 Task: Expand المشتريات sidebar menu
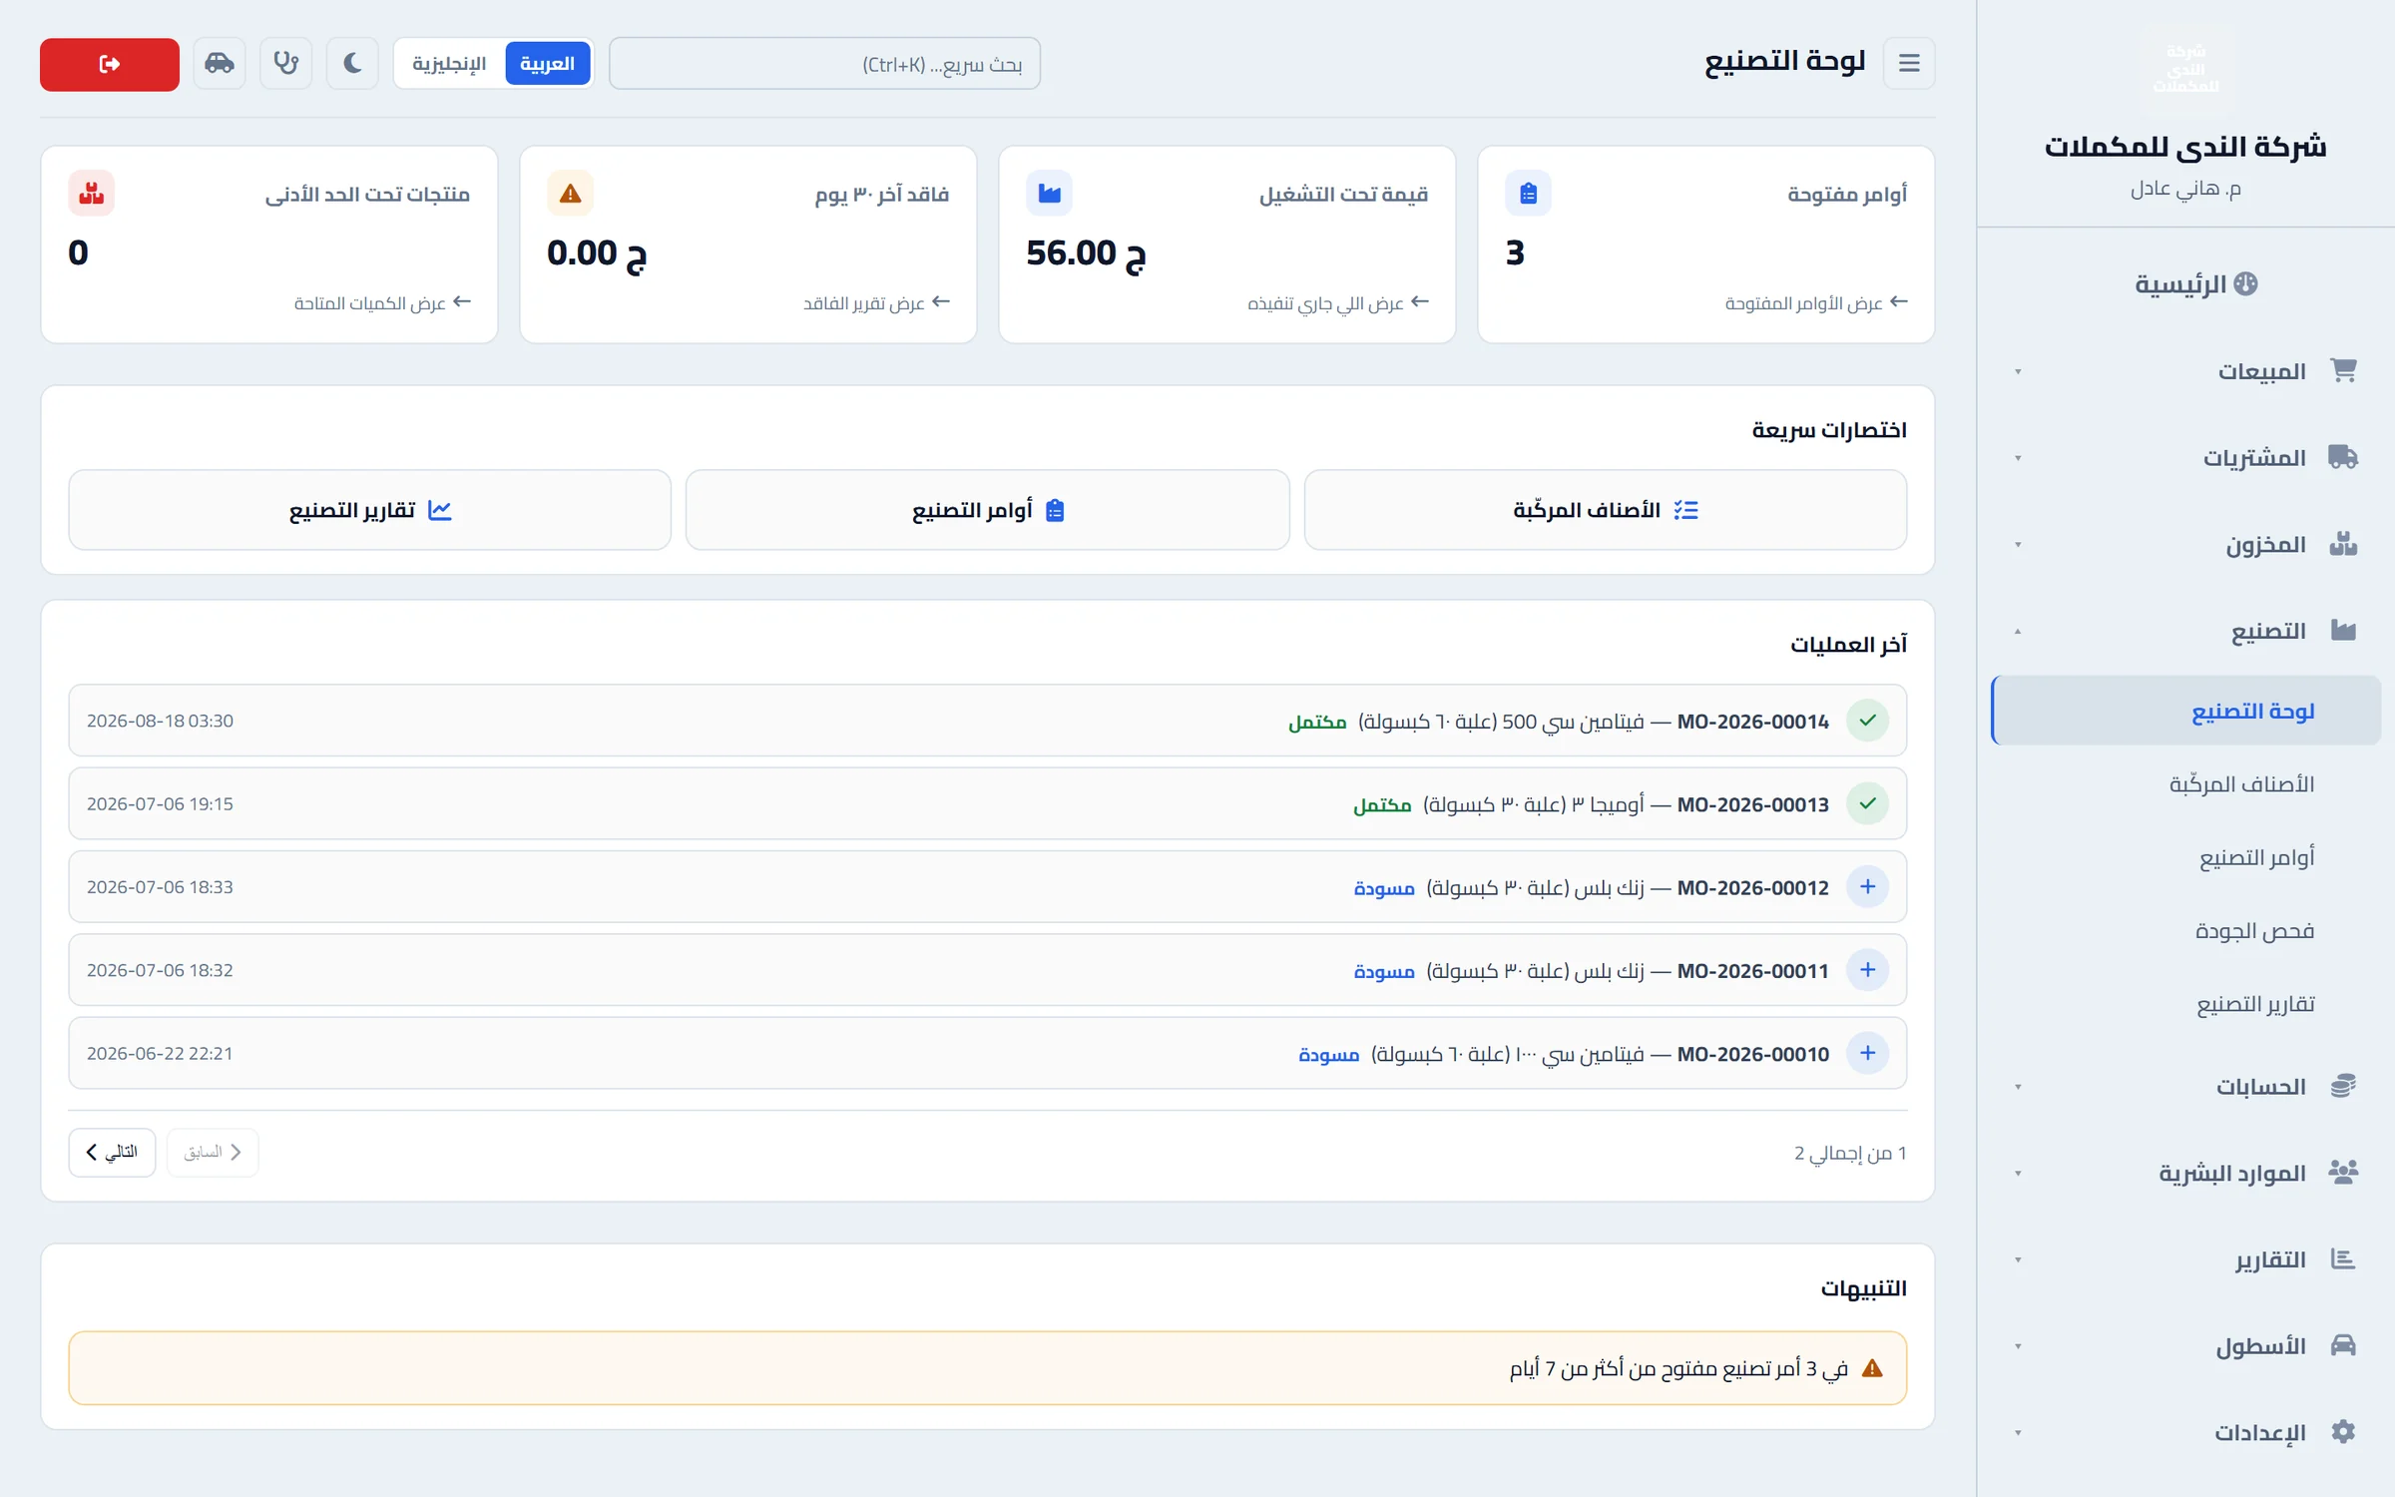coord(2185,458)
